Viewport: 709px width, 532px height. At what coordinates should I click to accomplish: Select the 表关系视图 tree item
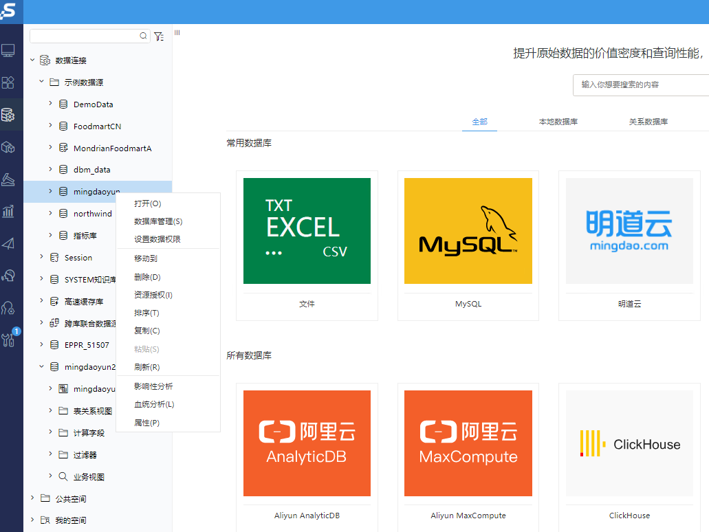tap(93, 411)
